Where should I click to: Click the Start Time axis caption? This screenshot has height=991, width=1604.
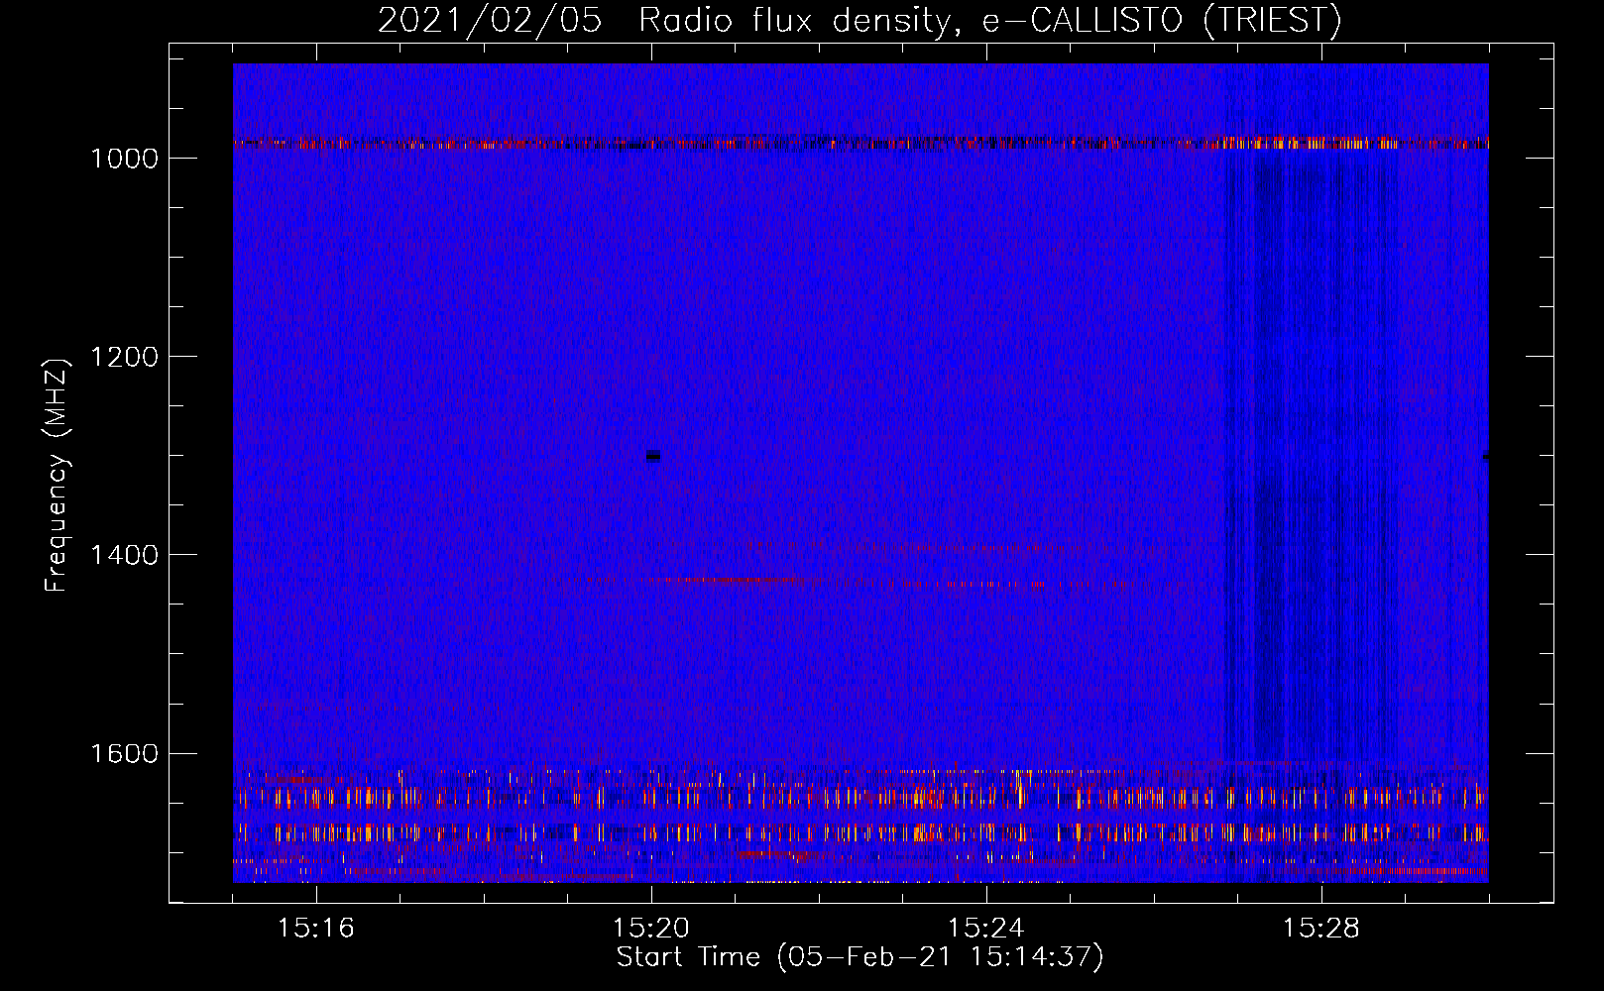pos(859,957)
